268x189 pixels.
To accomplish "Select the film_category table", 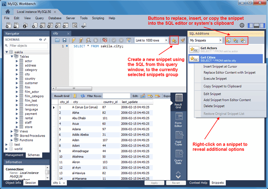I will click(34, 96).
